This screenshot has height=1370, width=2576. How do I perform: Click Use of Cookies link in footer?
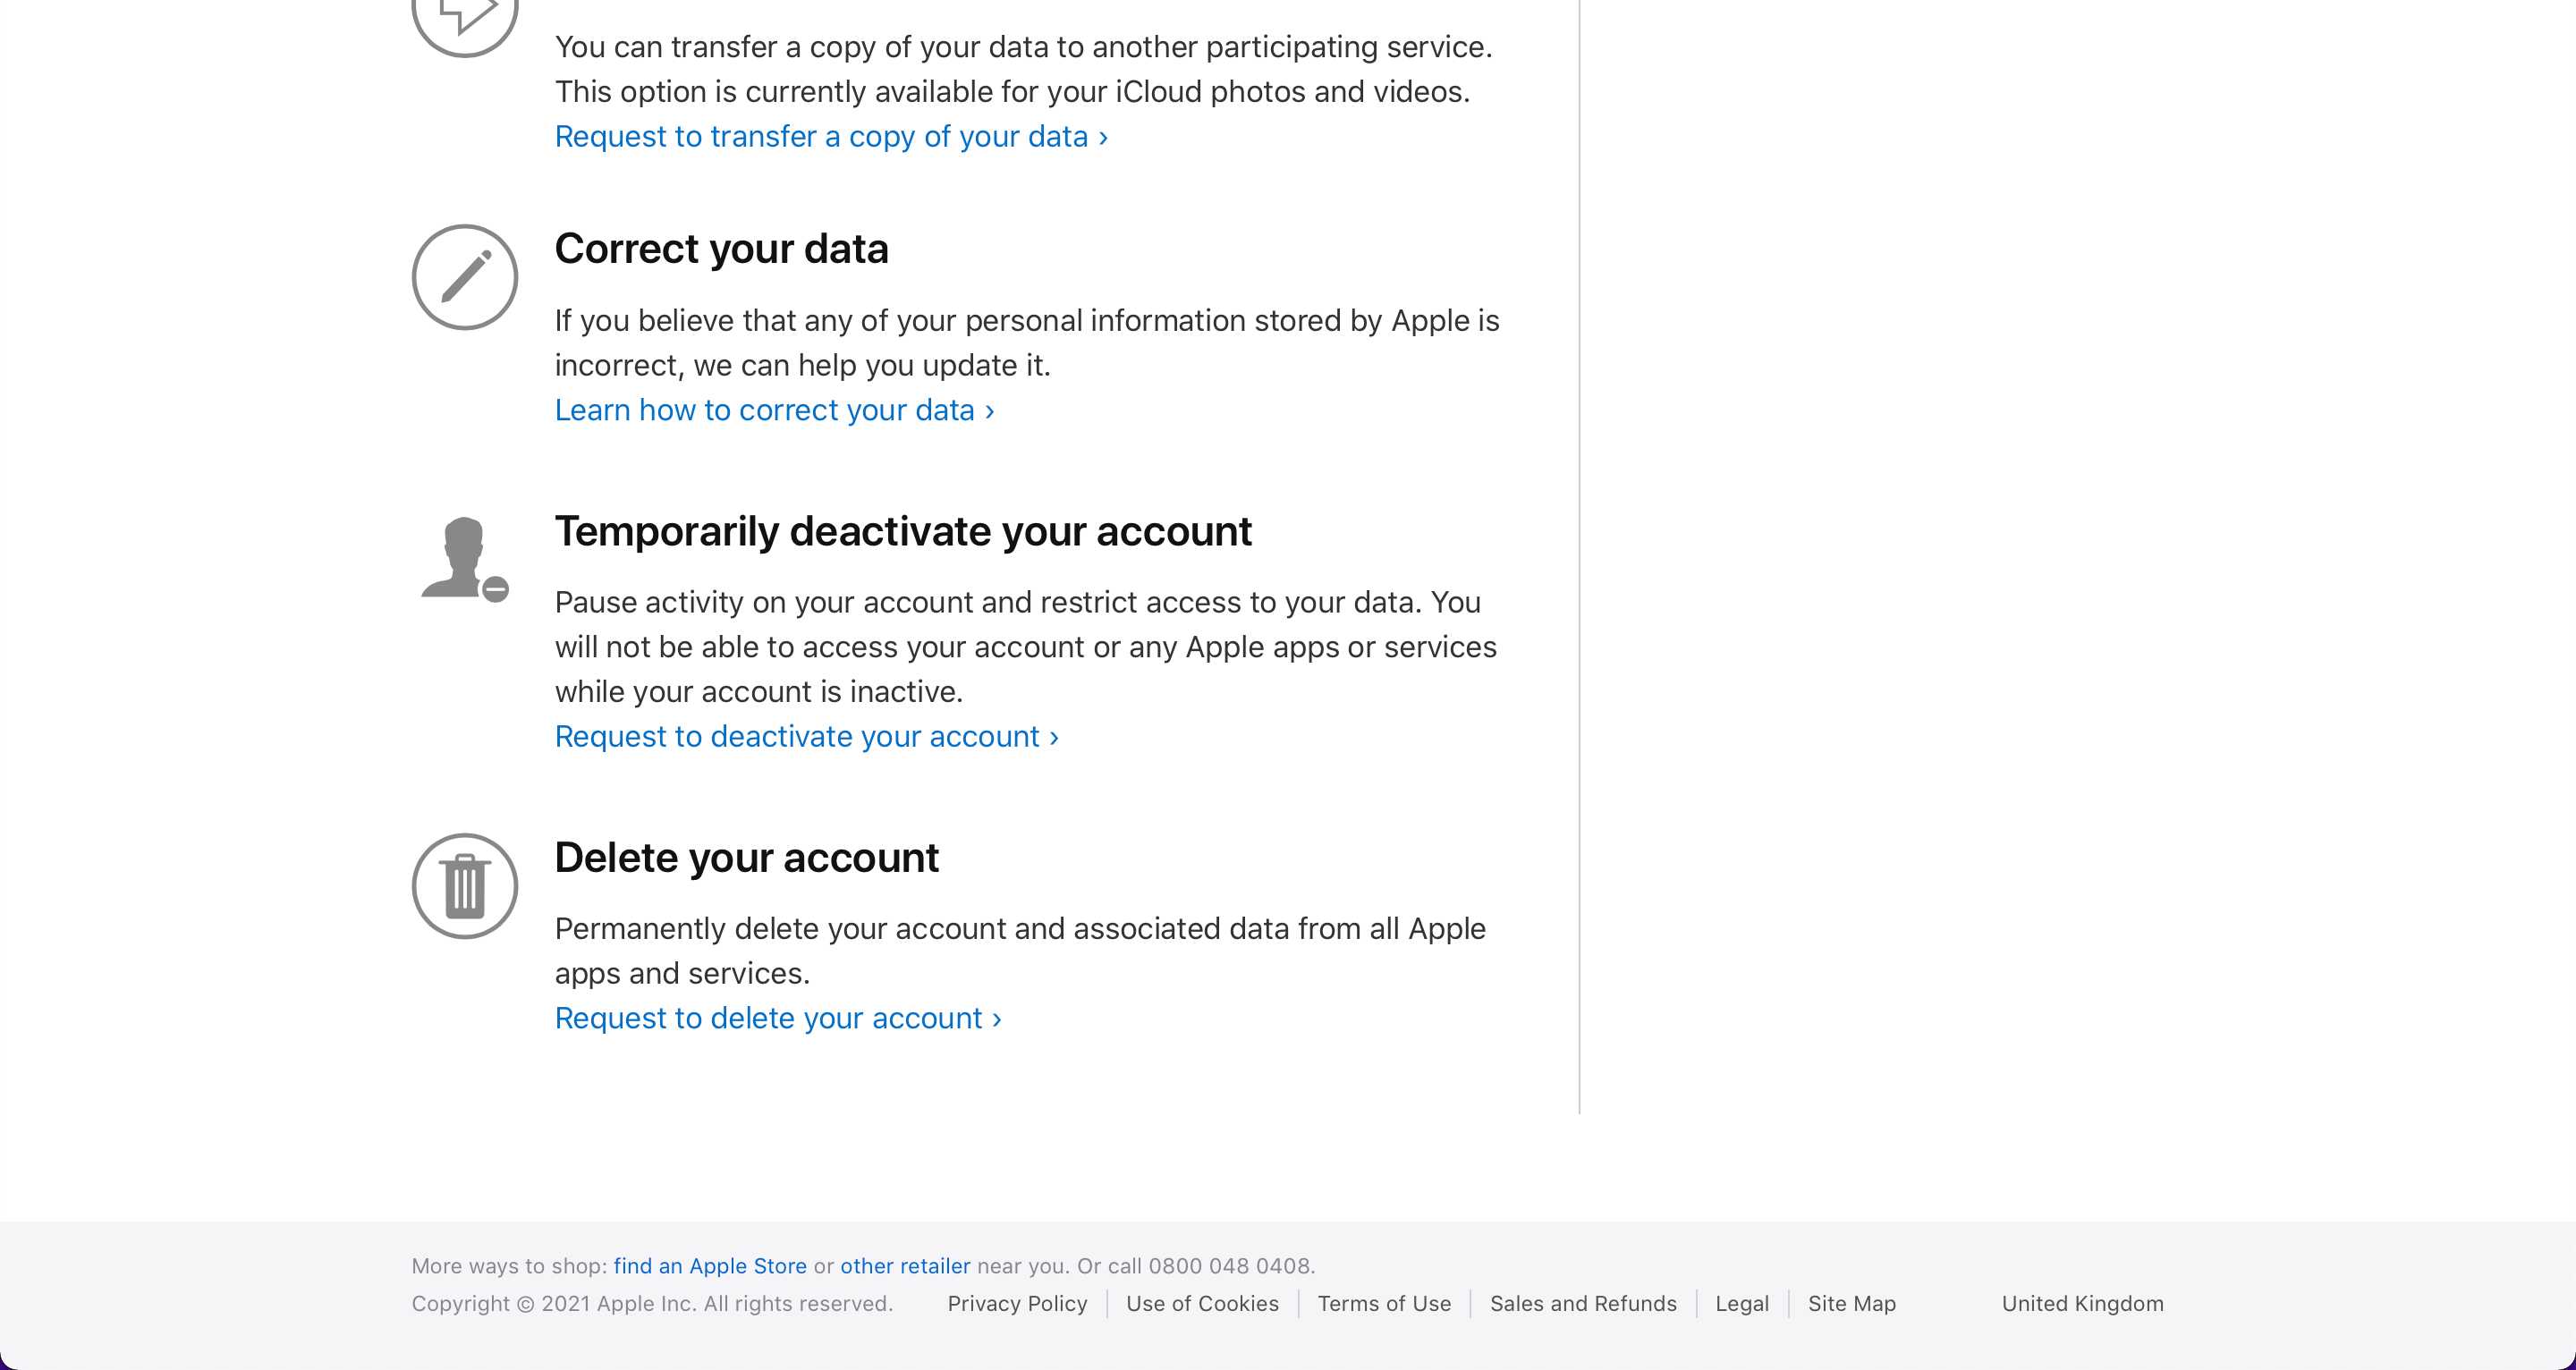point(1203,1304)
